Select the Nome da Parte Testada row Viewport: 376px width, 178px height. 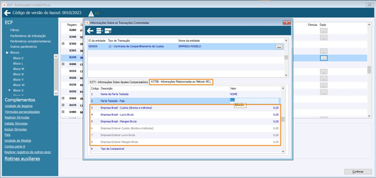click(185, 94)
